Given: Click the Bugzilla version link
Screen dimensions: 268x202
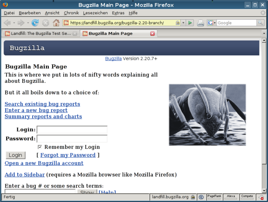Looking at the screenshot, I should (x=113, y=59).
